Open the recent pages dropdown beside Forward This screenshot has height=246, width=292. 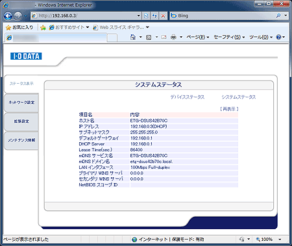pos(25,16)
